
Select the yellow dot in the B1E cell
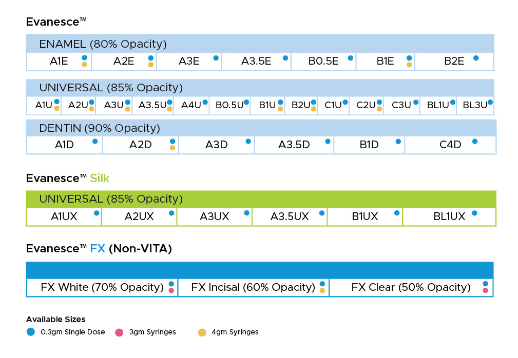[x=409, y=65]
